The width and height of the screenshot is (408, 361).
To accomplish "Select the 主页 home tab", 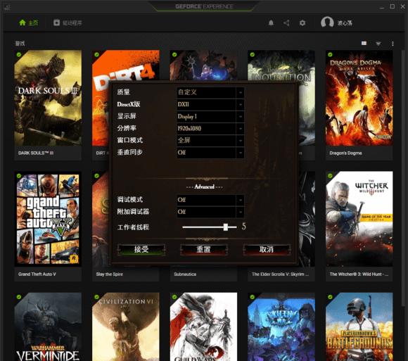I will (33, 23).
